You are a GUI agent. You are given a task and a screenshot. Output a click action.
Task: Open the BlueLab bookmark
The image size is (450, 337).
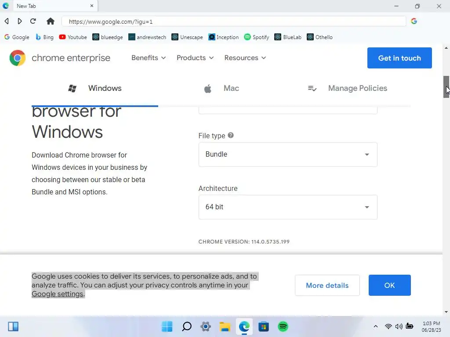[288, 37]
